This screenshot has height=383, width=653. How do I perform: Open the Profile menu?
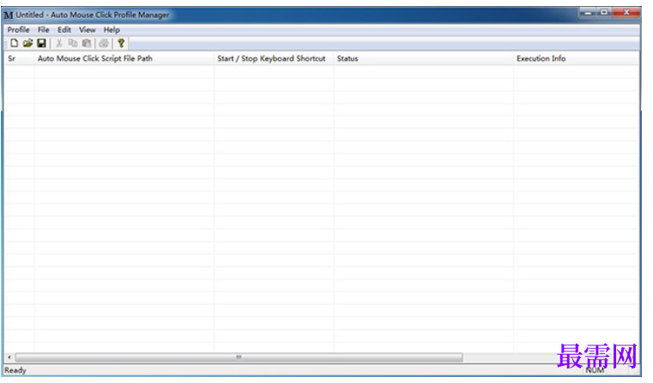(18, 30)
